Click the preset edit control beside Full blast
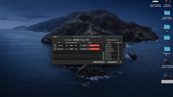 pos(88,40)
